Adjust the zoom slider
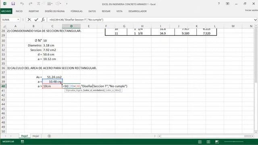Viewport: 258px width, 145px height. [x=234, y=141]
